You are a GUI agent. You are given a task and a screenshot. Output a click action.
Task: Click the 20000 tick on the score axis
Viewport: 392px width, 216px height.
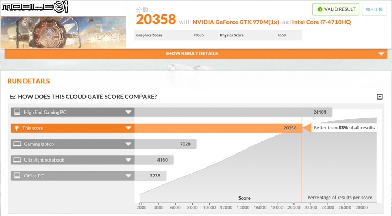tap(294, 207)
